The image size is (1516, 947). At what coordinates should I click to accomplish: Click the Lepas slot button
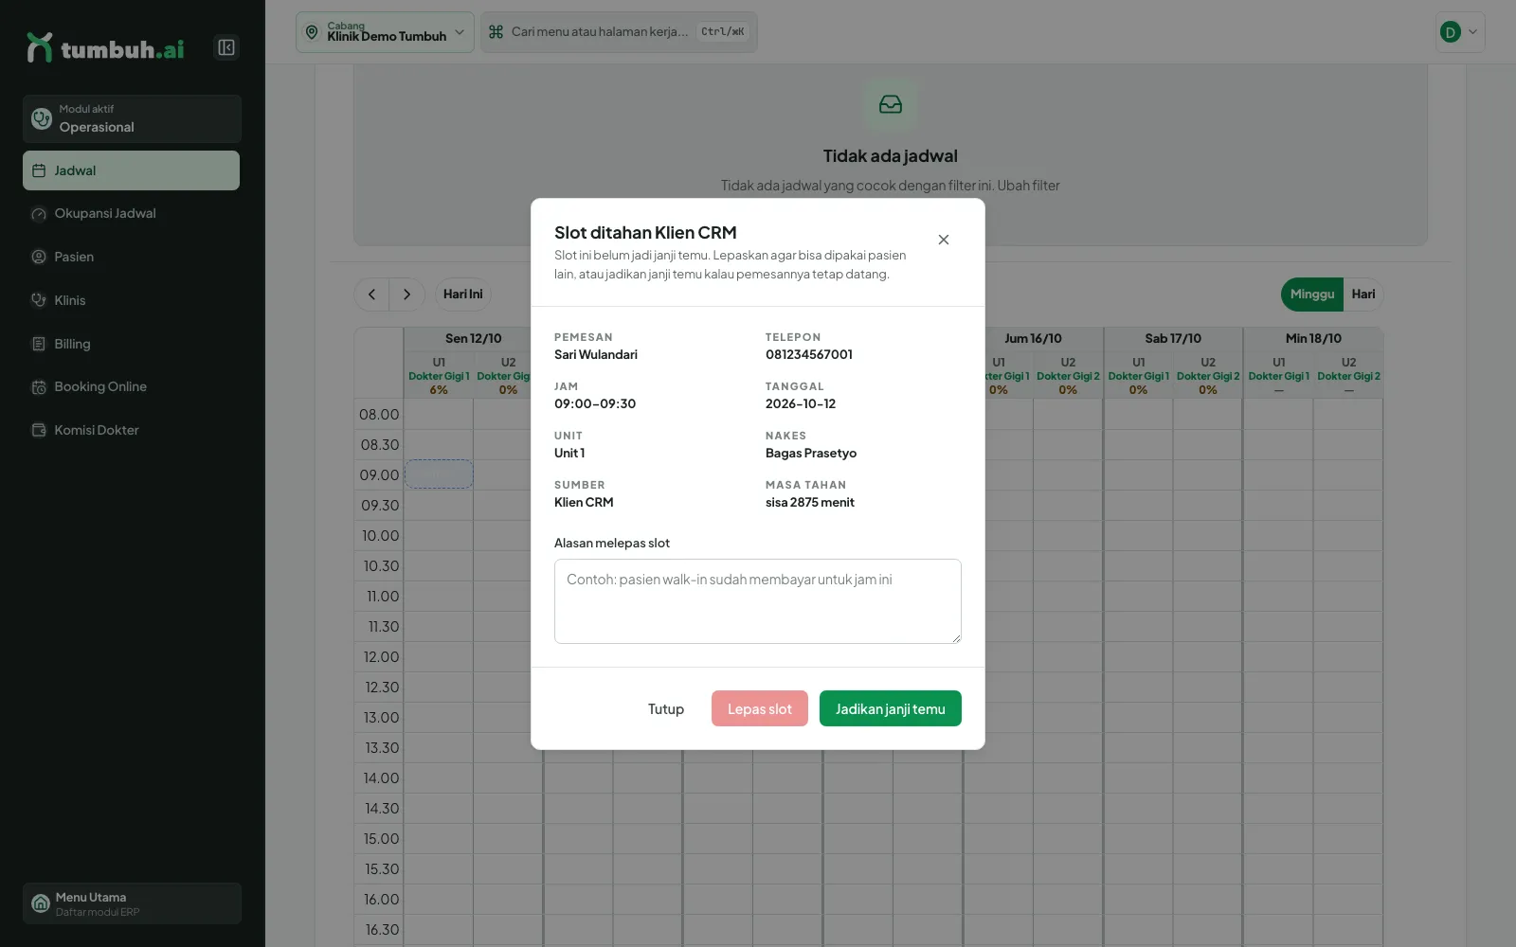tap(759, 708)
